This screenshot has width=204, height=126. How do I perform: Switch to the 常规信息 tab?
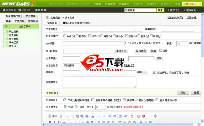click(x=52, y=23)
